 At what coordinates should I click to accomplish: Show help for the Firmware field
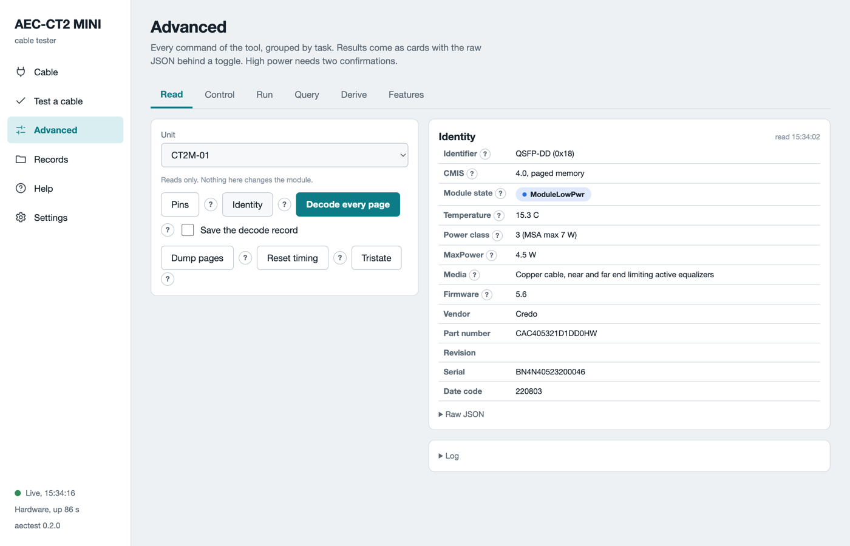coord(487,295)
